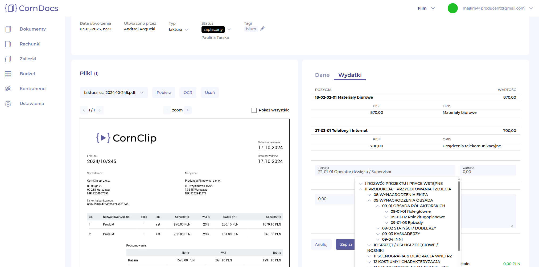
Task: Open Dokumenty in the sidebar
Action: pos(33,29)
